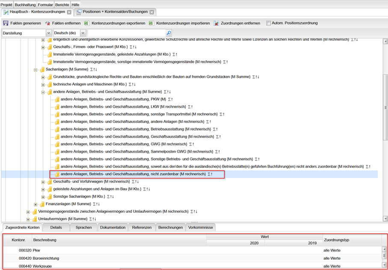Open the Berichte menu
The width and height of the screenshot is (388, 270).
click(62, 5)
